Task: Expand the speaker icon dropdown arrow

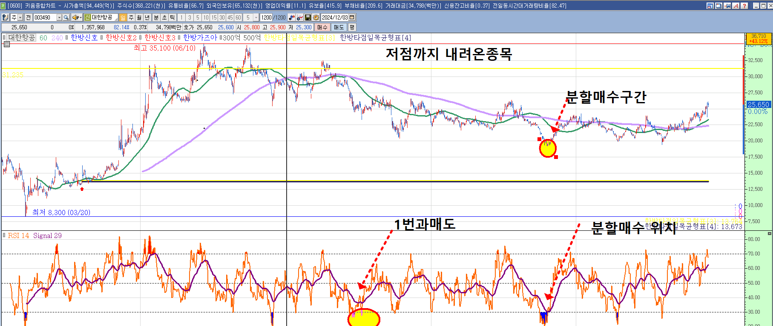Action: click(80, 17)
